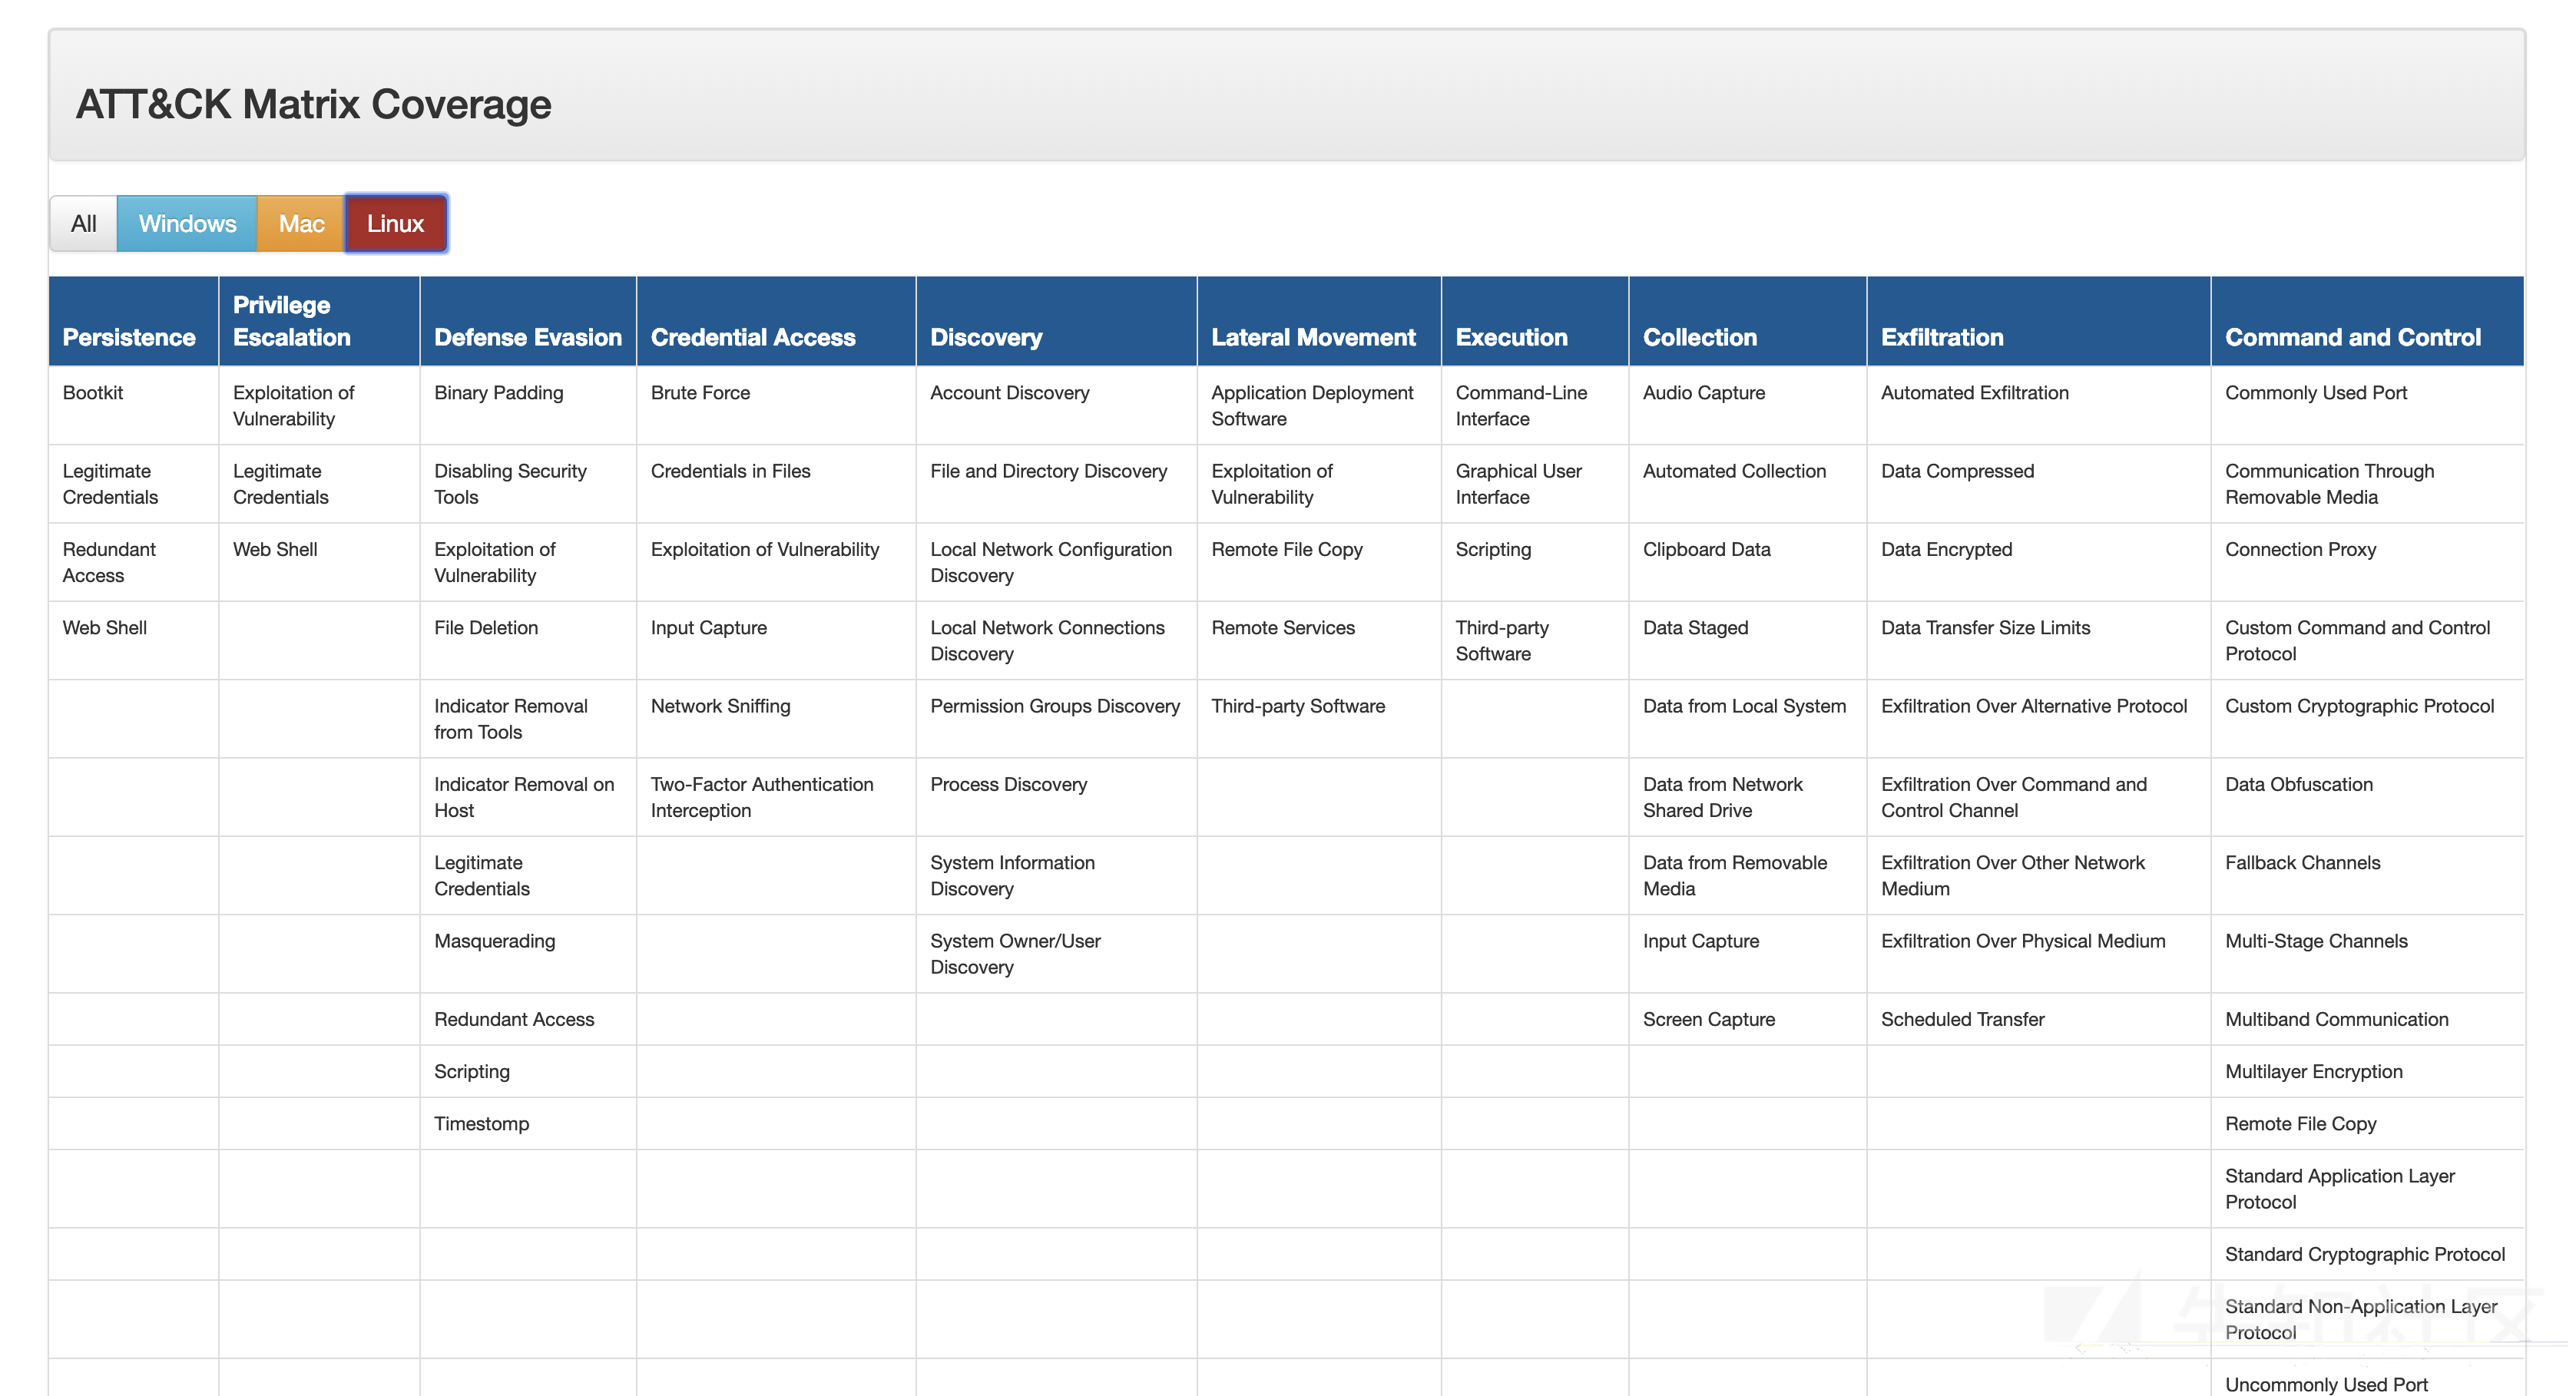Open Permission Groups Discovery

pos(1055,706)
